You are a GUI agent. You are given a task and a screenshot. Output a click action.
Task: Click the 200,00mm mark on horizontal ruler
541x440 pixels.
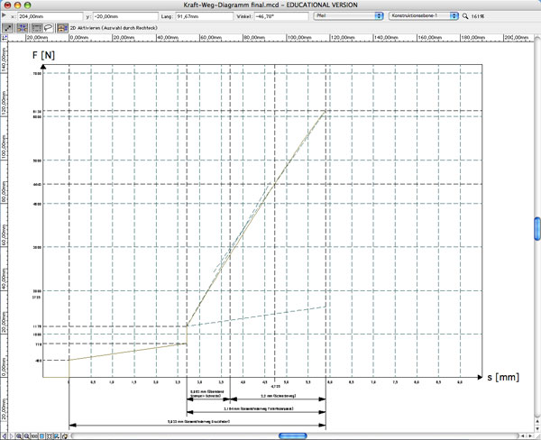pyautogui.click(x=516, y=37)
